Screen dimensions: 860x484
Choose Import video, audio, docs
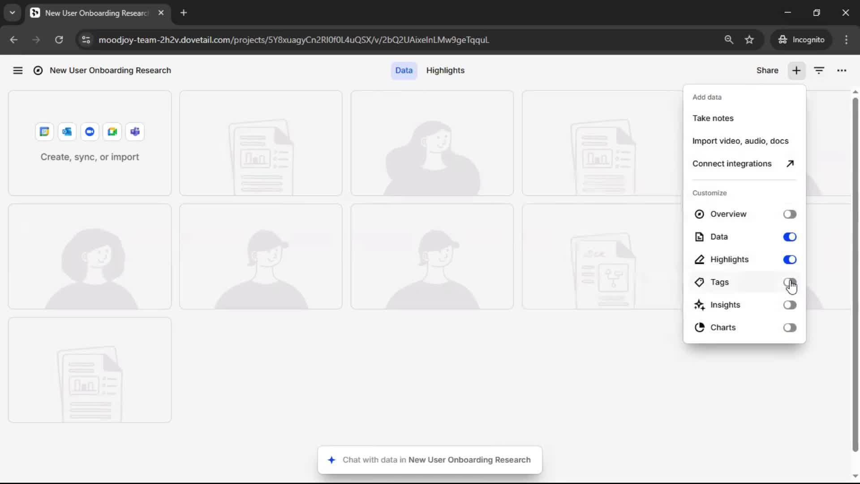click(740, 141)
